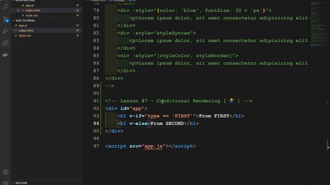Viewport: 330px width, 185px height.
Task: Open the Manage gear icon
Action: (6, 183)
